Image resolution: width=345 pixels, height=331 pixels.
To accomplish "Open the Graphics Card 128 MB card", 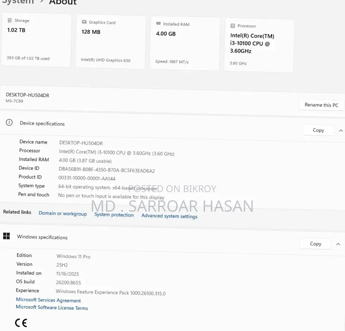I will pos(110,42).
